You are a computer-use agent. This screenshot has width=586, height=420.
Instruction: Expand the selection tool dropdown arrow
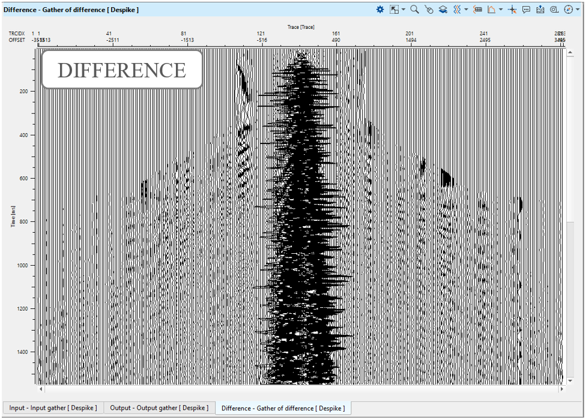[403, 10]
